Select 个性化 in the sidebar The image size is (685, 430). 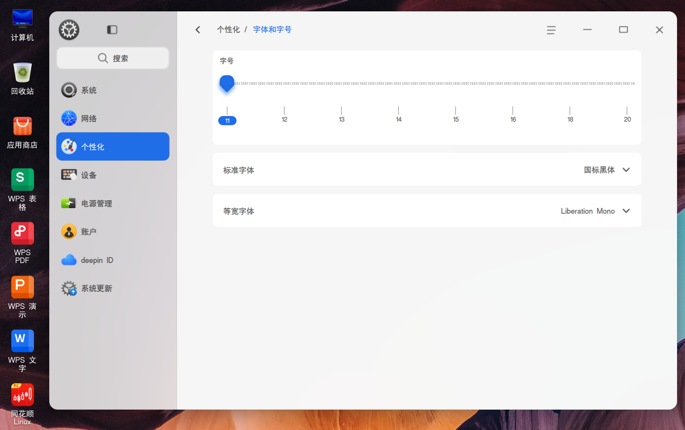(113, 147)
